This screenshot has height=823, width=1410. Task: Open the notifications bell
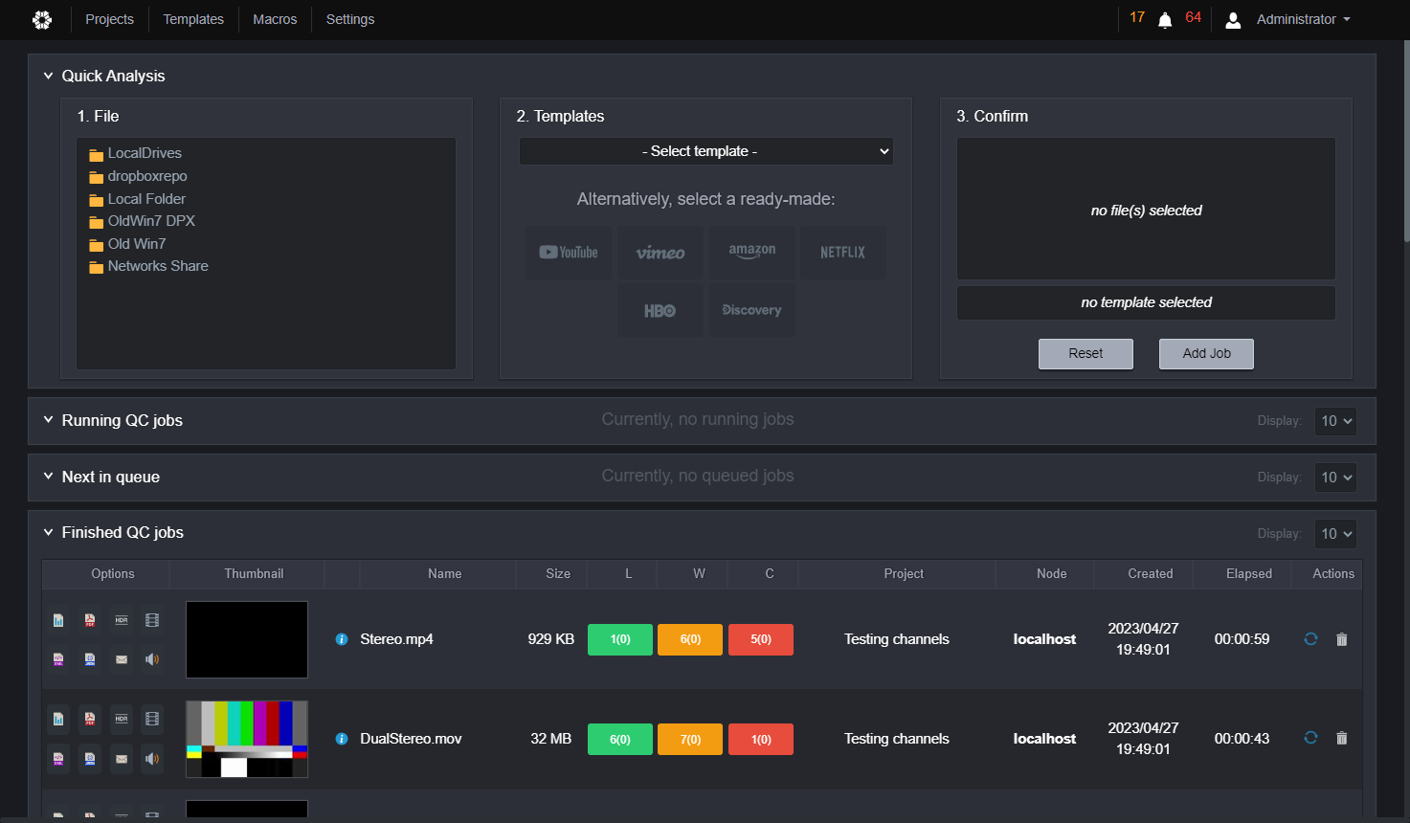point(1165,20)
